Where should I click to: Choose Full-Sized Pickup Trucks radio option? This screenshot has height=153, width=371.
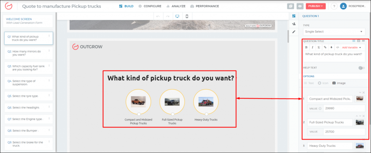pyautogui.click(x=172, y=114)
